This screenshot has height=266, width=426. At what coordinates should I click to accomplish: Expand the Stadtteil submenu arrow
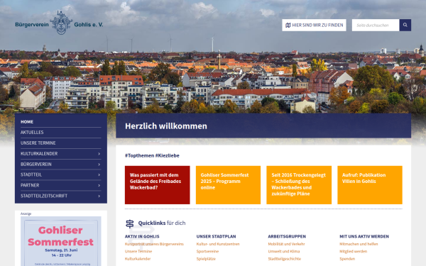[99, 174]
